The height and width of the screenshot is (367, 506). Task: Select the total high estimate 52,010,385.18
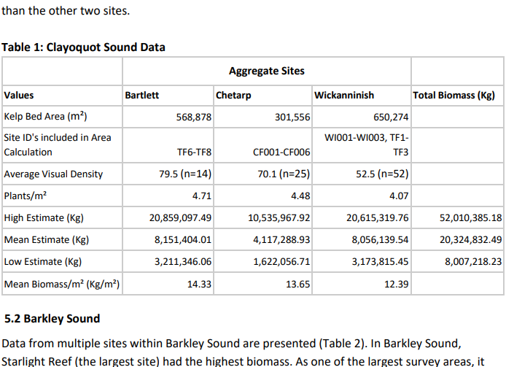point(471,218)
